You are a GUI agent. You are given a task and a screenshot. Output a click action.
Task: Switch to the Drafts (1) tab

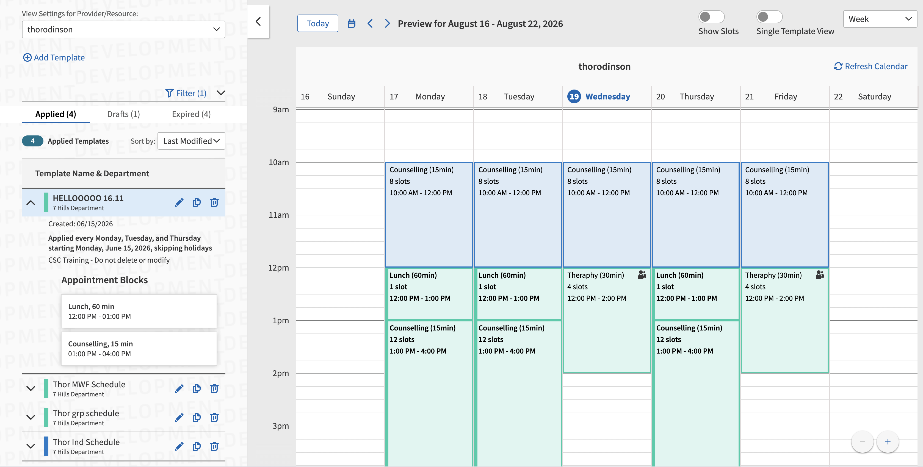(x=124, y=114)
